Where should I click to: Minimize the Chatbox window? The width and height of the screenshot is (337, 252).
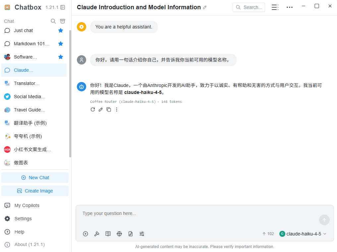304,6
